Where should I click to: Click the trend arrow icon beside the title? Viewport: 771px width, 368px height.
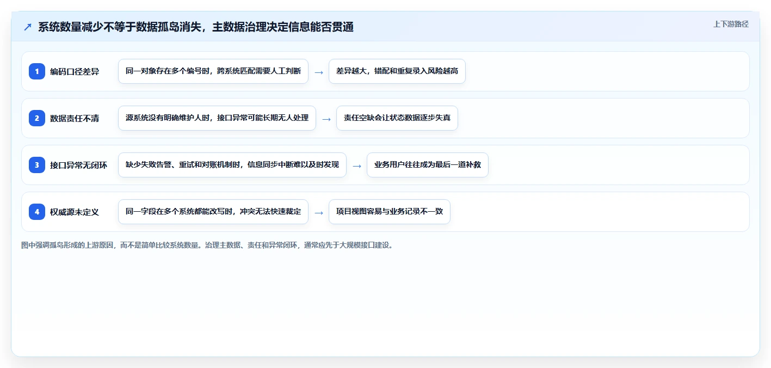coord(27,27)
